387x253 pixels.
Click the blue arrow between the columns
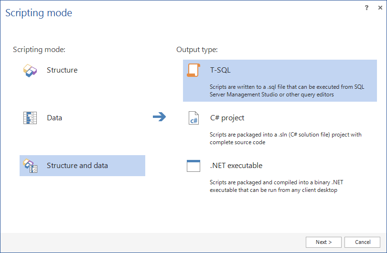click(159, 116)
